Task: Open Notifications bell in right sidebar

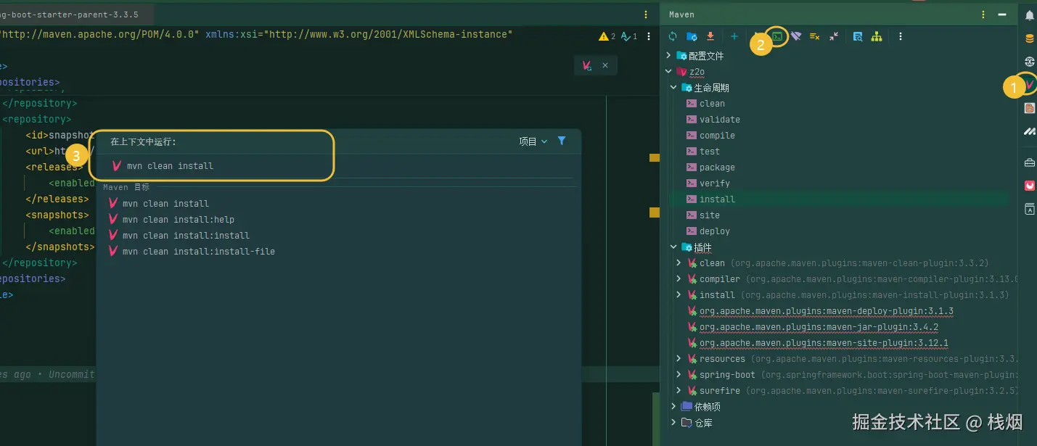Action: point(1029,15)
